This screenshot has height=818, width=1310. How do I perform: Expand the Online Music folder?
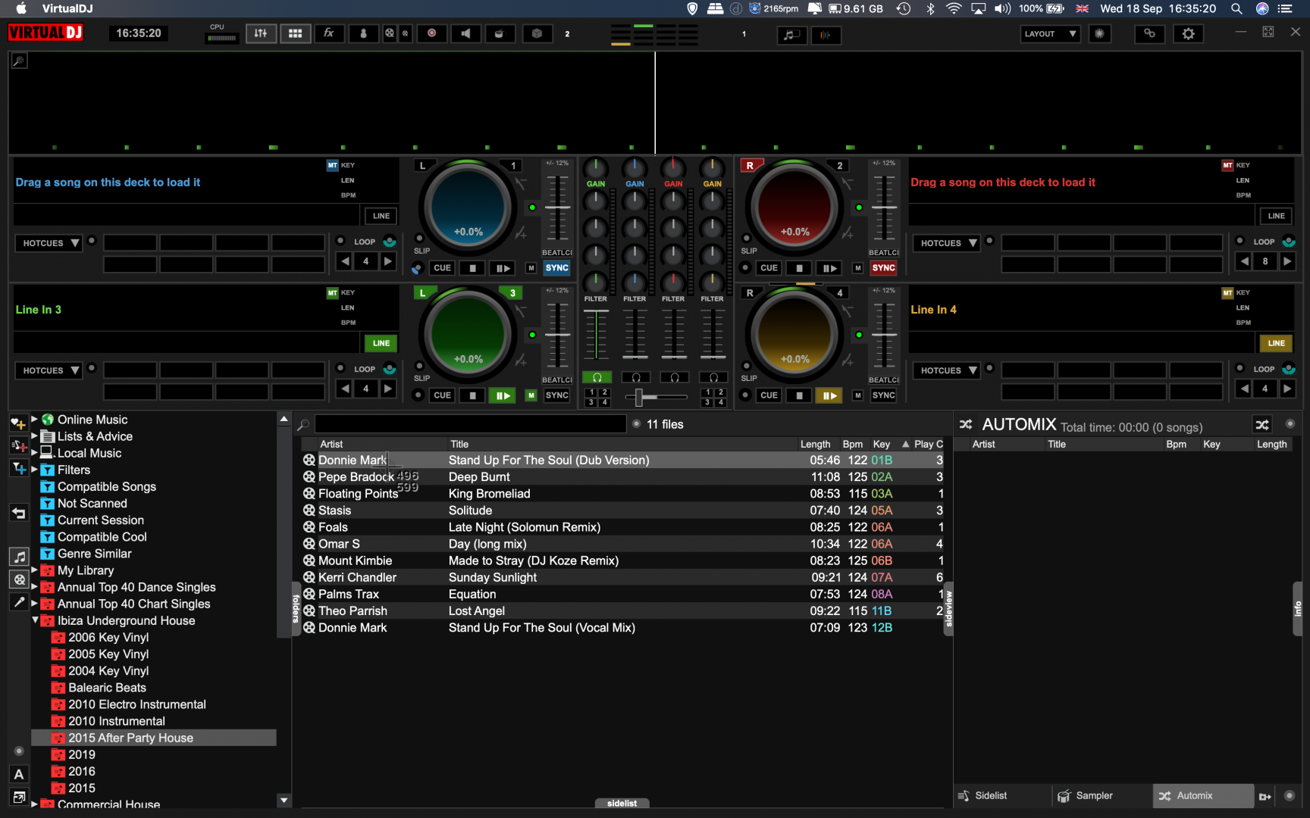pos(34,419)
